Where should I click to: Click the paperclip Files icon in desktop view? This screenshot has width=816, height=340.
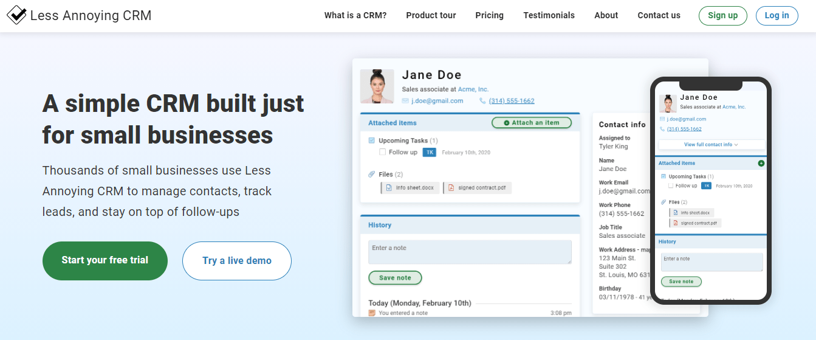point(372,175)
